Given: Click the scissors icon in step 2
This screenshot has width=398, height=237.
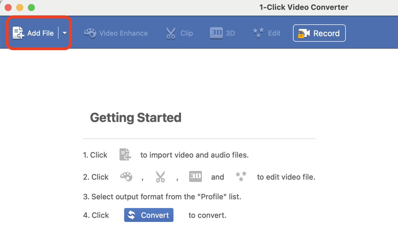Looking at the screenshot, I should [160, 177].
